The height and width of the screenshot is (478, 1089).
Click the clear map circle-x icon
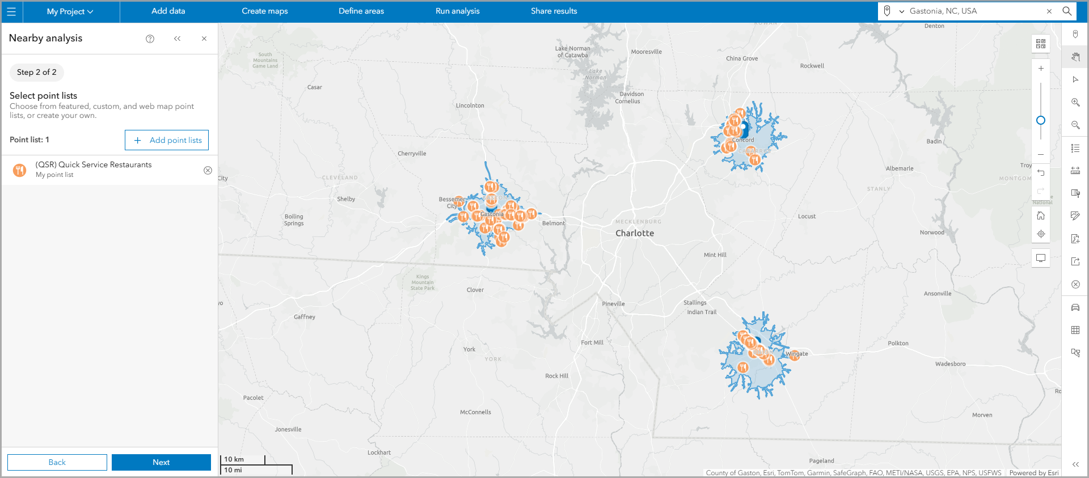(x=1075, y=284)
